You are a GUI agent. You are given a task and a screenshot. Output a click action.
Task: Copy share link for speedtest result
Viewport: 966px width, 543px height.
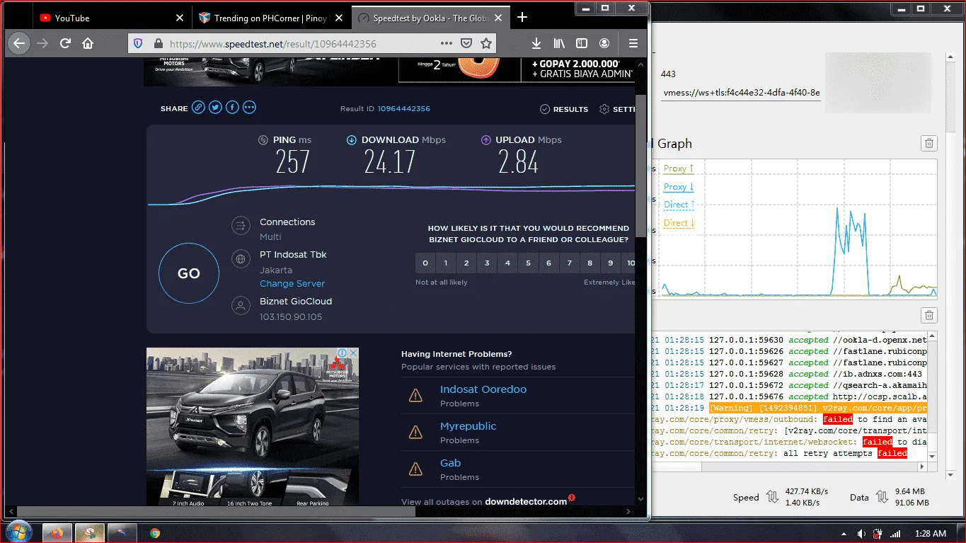[198, 108]
